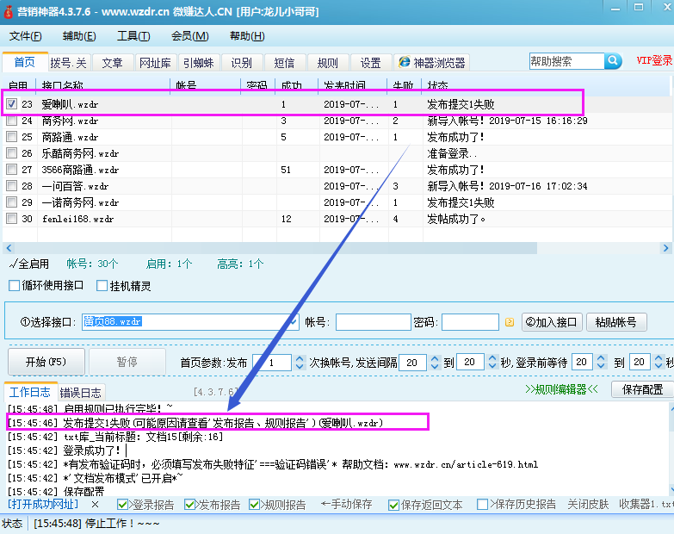Click the 状态 column header
This screenshot has height=534, width=674.
[546, 85]
